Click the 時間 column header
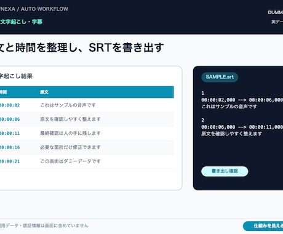Screen dimensions: 283x234 tap(3, 92)
